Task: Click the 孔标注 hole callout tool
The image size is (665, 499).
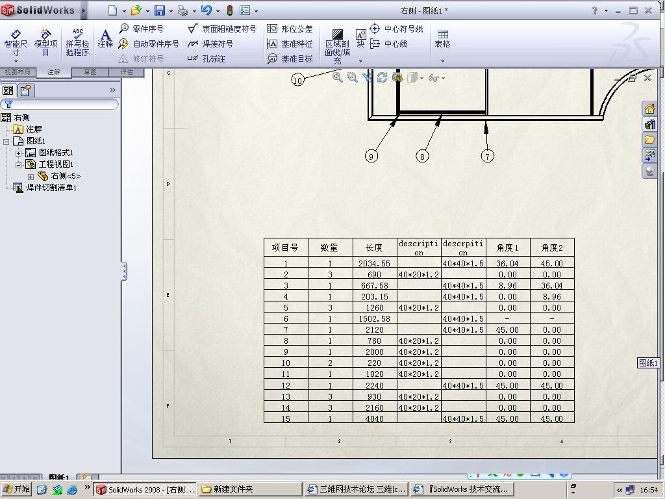Action: coord(207,58)
